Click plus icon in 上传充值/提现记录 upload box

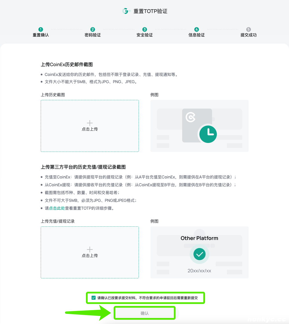(90, 249)
